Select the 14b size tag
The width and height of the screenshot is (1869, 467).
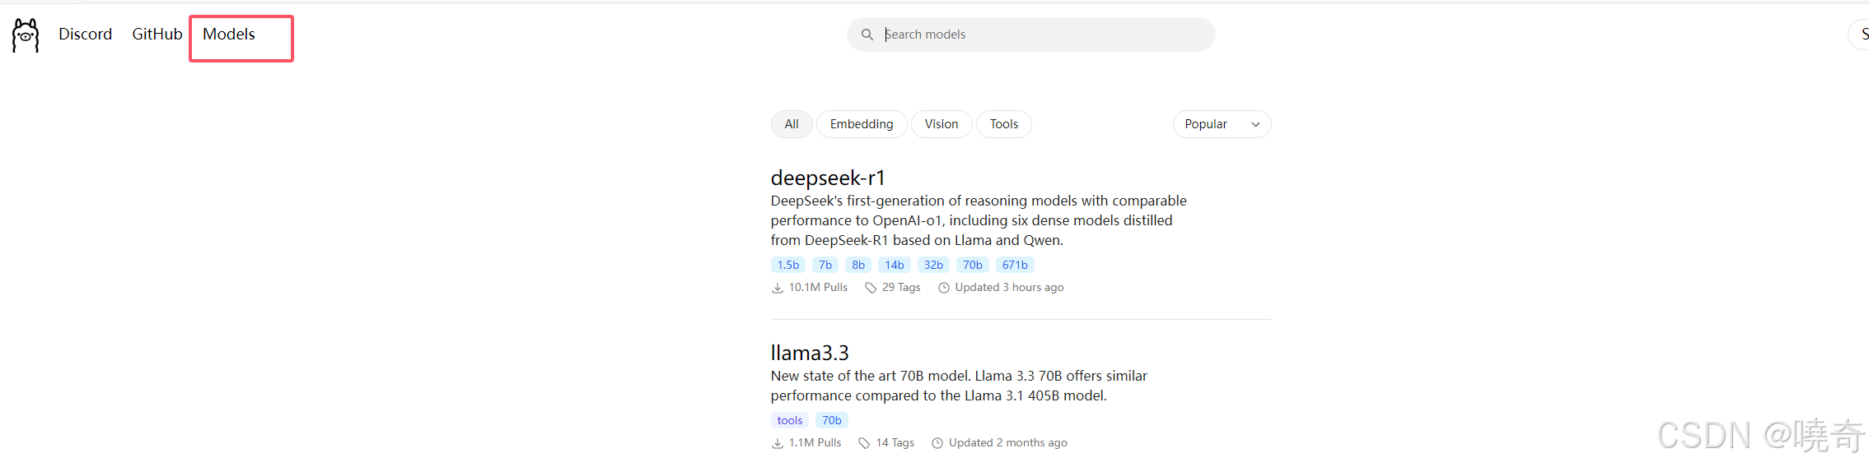click(x=895, y=265)
